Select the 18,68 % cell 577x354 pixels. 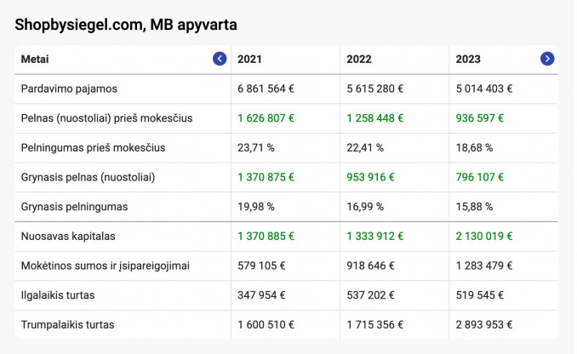pos(474,148)
